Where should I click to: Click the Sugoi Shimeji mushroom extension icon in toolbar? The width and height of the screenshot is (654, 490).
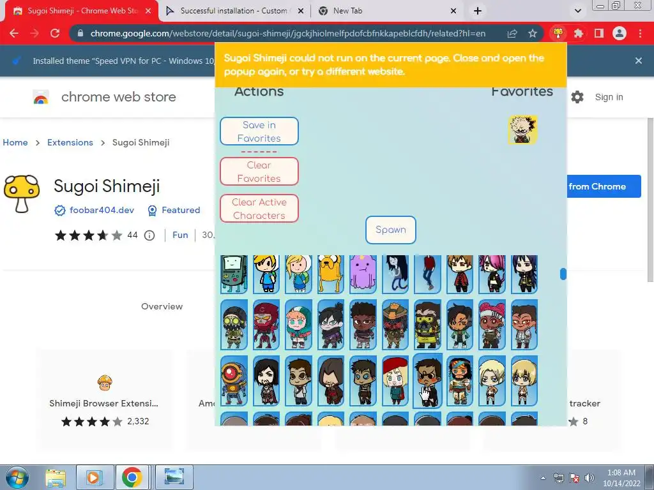tap(558, 33)
